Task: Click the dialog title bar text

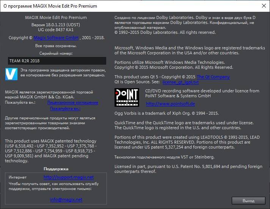Action: coord(50,6)
